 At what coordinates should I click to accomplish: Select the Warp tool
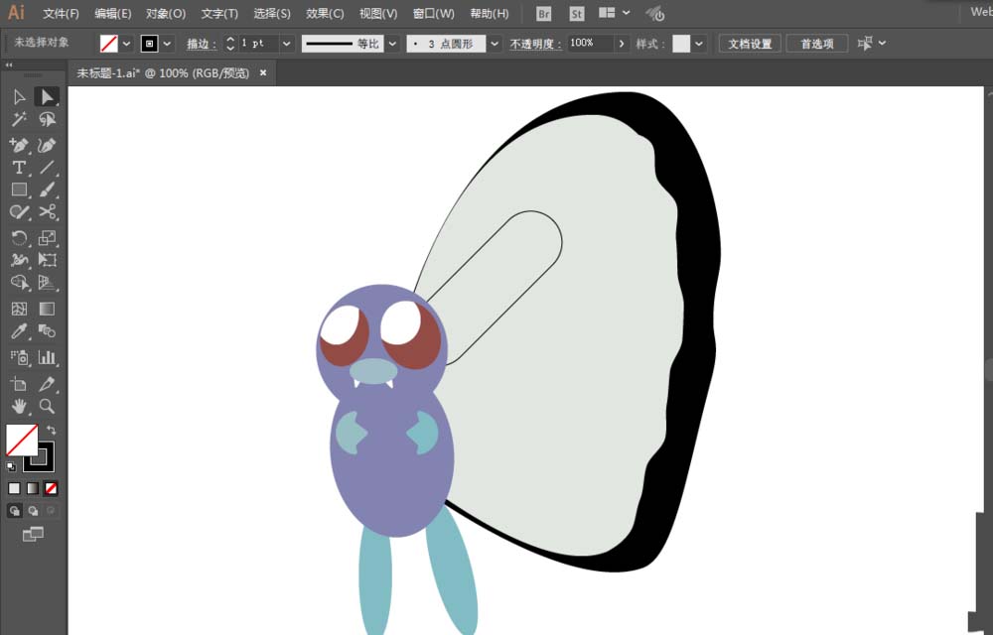point(19,260)
